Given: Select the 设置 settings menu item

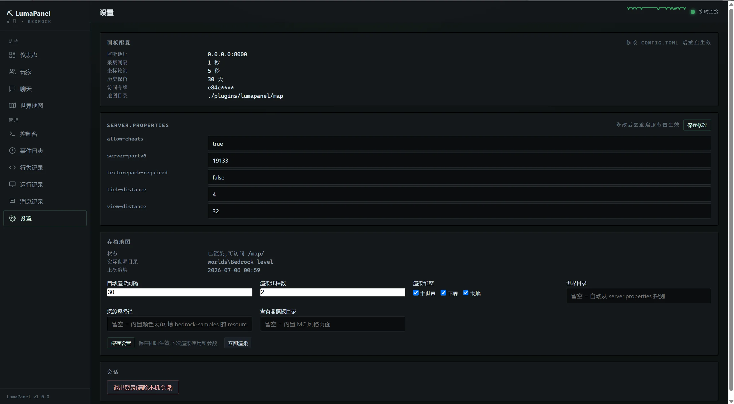Looking at the screenshot, I should pyautogui.click(x=45, y=218).
